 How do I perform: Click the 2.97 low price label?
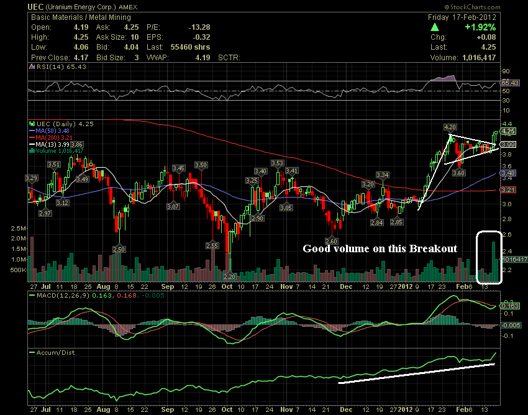tap(45, 213)
